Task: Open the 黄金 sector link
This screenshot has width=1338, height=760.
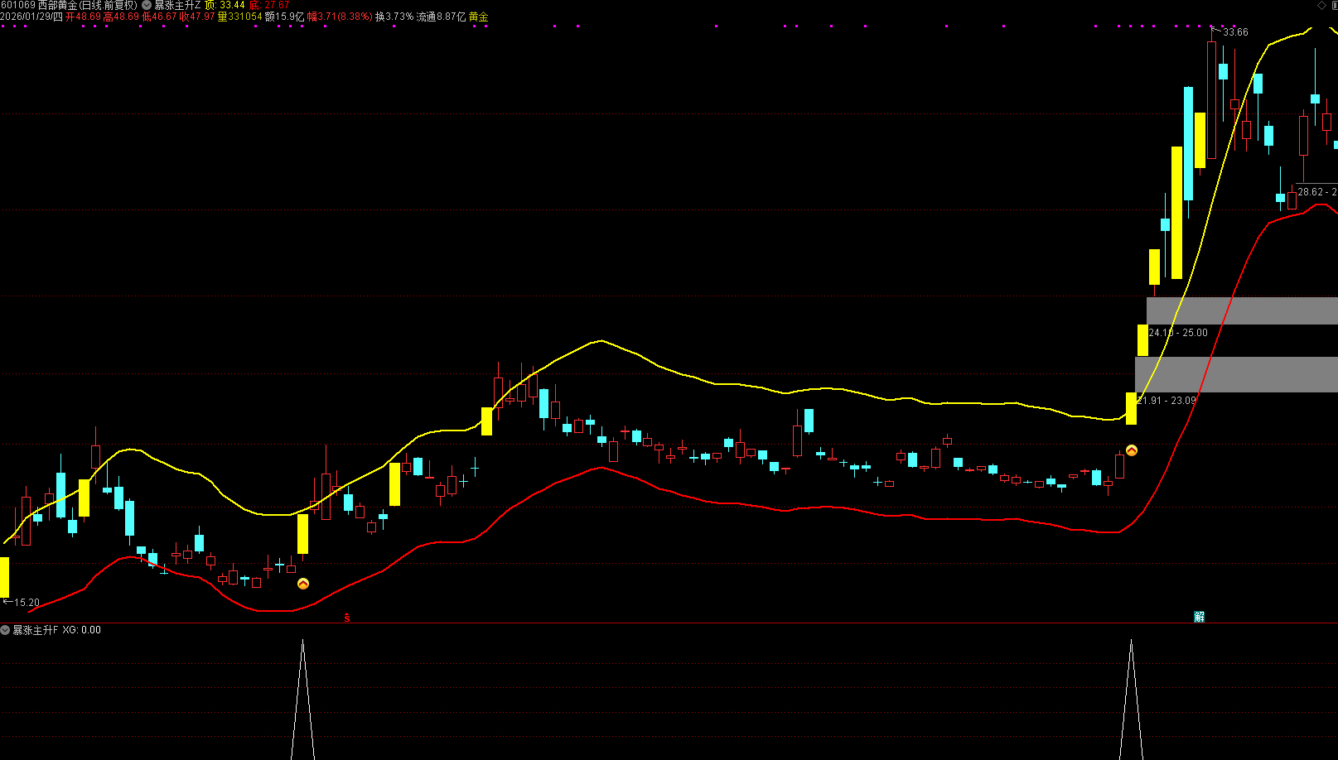Action: click(478, 17)
